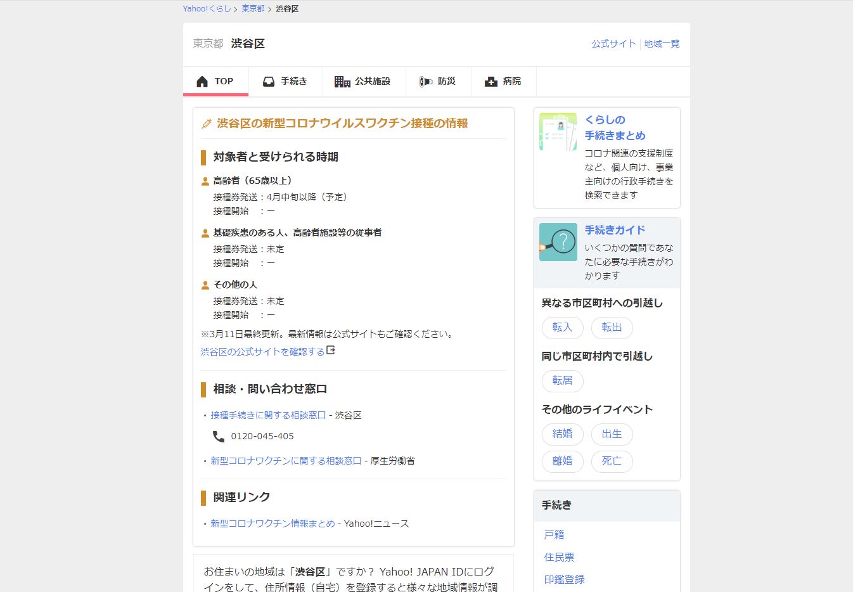Open the 地域一覧 link
This screenshot has width=853, height=592.
point(662,44)
